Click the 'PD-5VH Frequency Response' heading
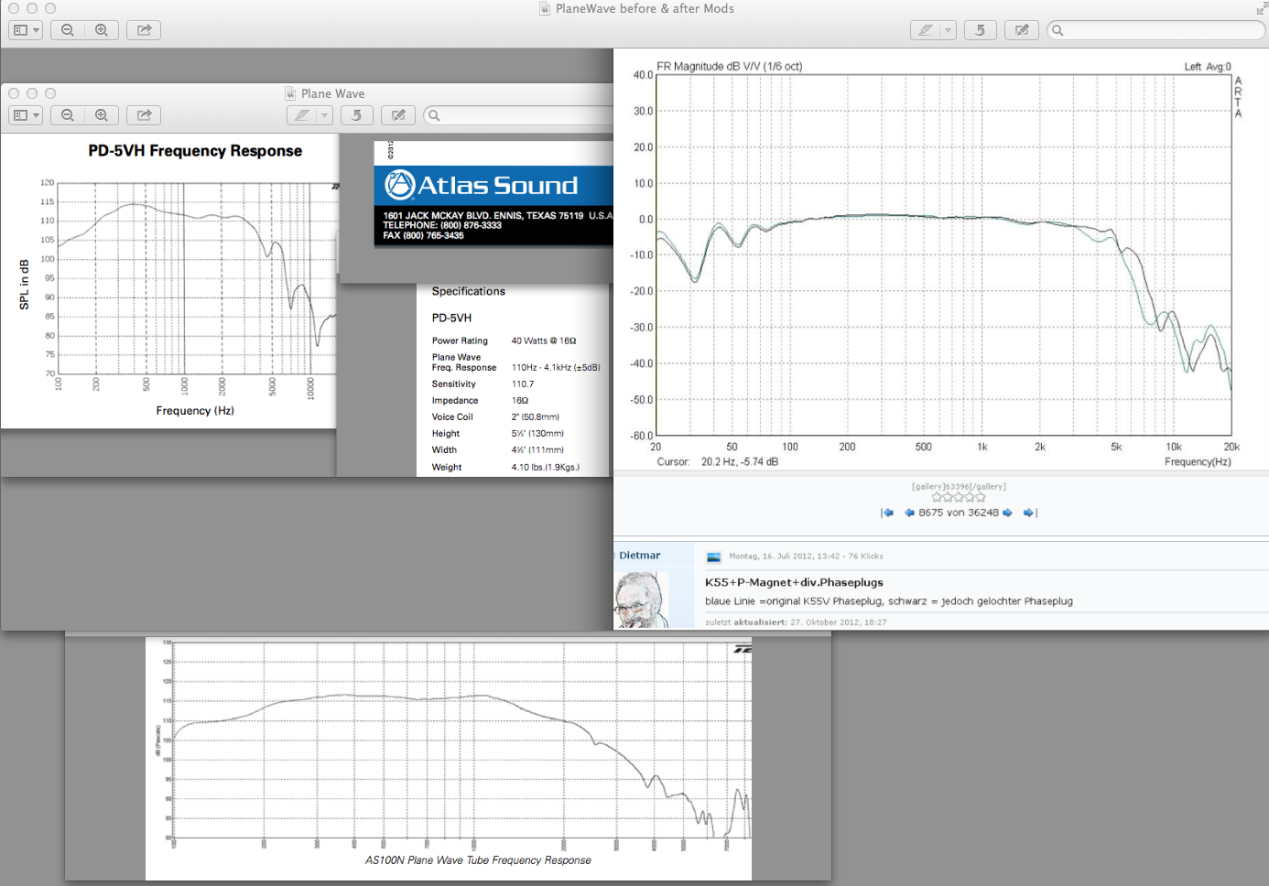The width and height of the screenshot is (1269, 886). (195, 151)
